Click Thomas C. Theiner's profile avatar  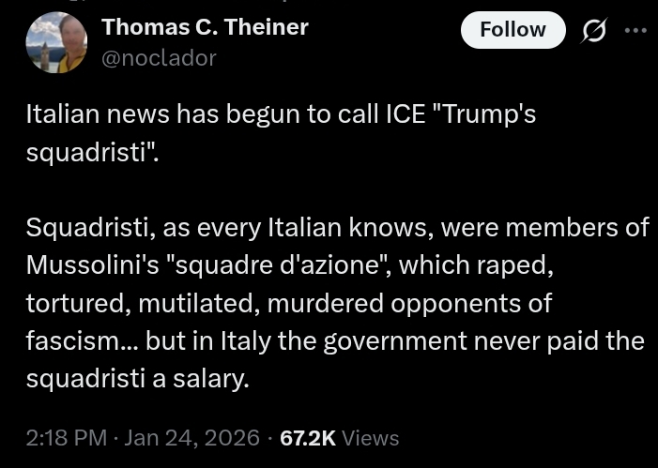(55, 43)
